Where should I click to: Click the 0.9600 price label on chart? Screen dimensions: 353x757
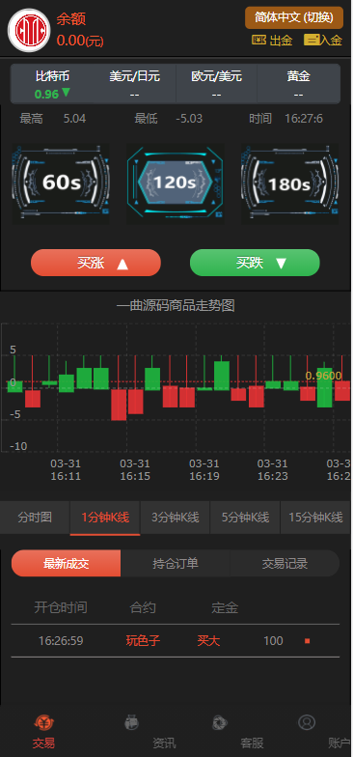coord(323,377)
